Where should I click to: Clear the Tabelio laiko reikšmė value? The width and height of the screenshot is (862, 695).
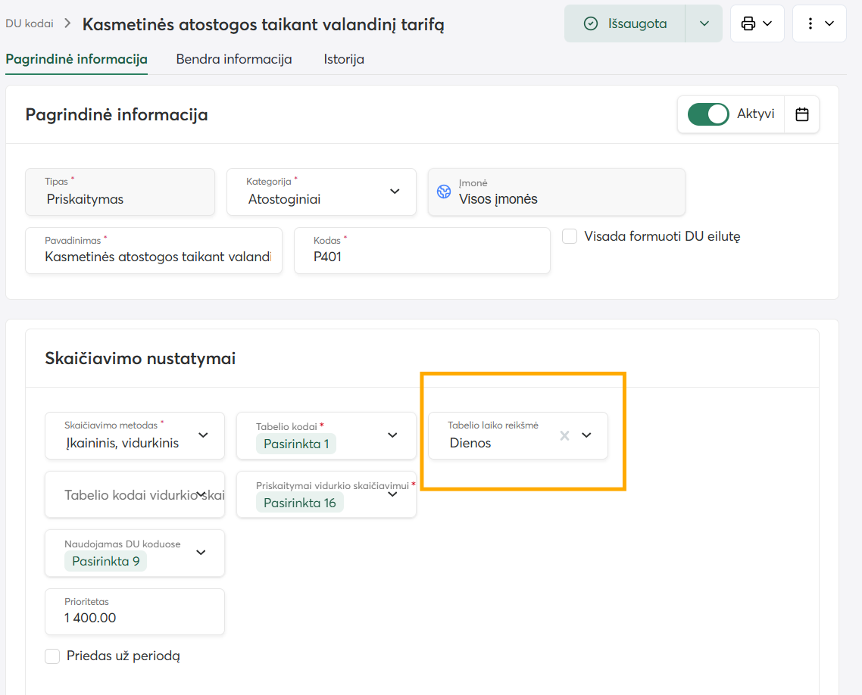564,435
